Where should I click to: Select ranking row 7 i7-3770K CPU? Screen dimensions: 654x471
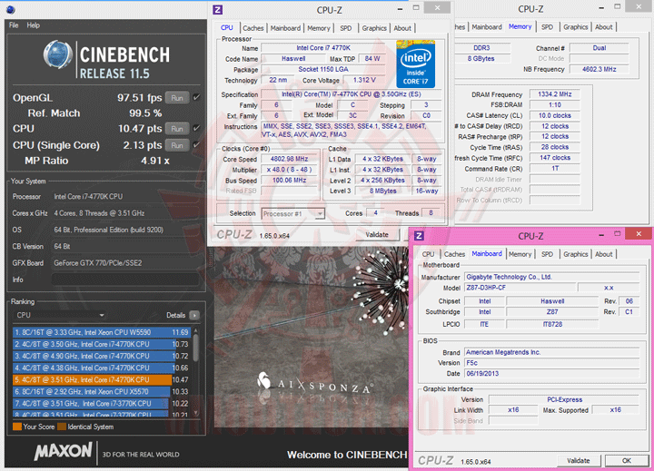pos(102,404)
